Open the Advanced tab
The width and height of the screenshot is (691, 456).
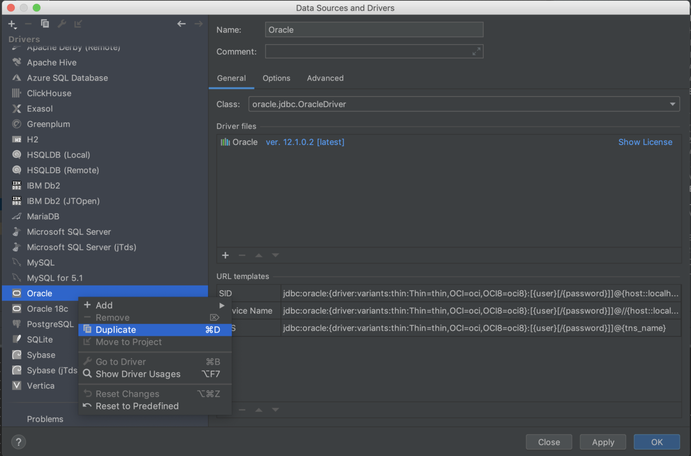pos(325,78)
